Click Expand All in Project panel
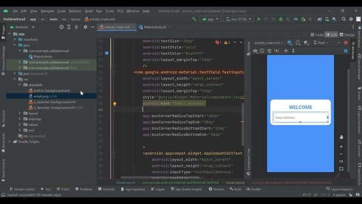 (x=69, y=27)
